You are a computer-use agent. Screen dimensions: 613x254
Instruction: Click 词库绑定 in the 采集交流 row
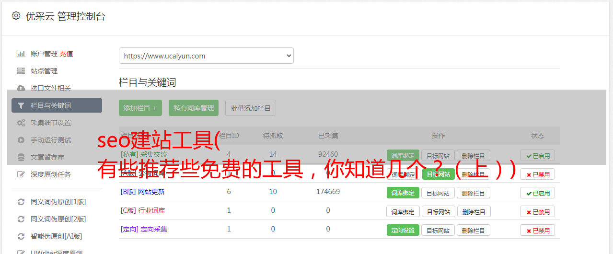pyautogui.click(x=403, y=155)
